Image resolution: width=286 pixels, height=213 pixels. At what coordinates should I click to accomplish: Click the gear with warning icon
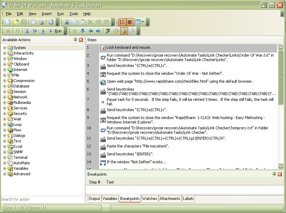pos(116,31)
